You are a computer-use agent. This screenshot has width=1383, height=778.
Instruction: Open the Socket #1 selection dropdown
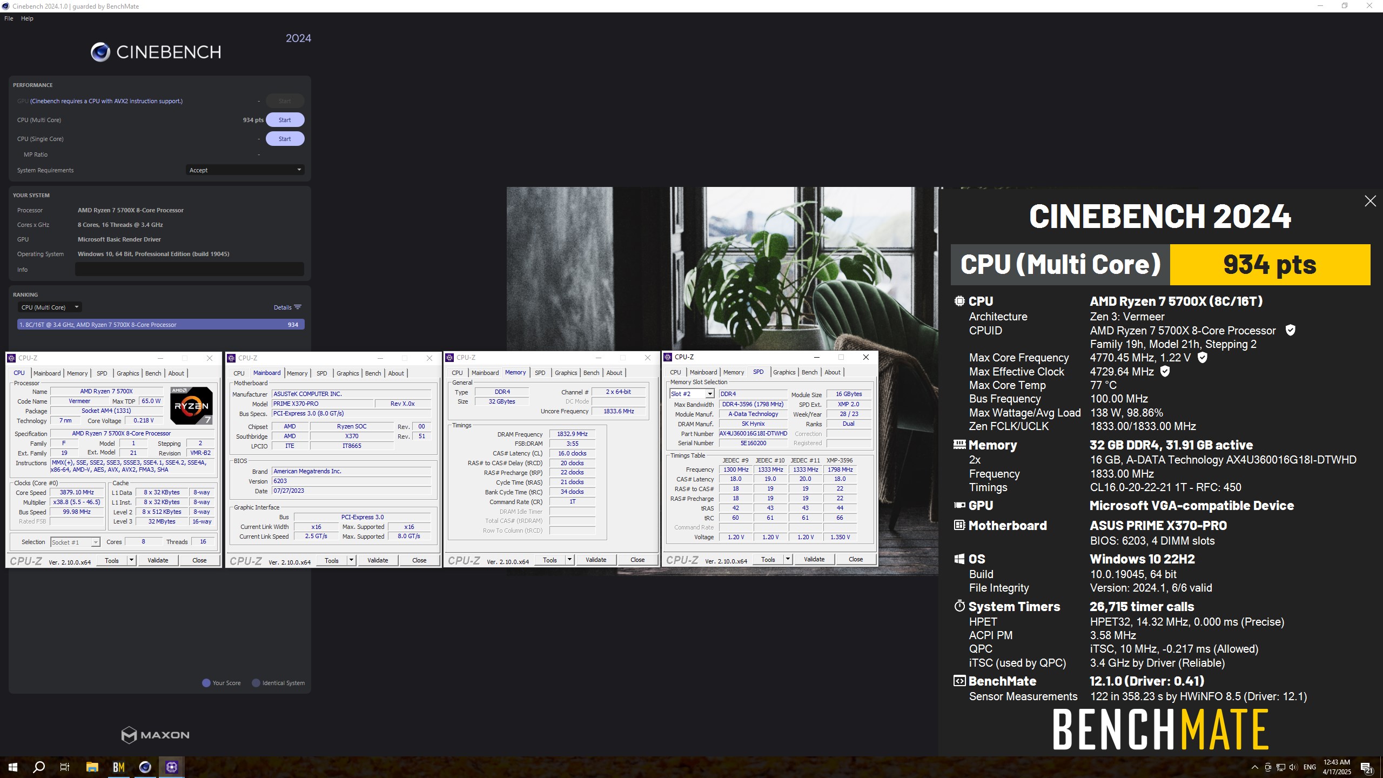[x=75, y=542]
